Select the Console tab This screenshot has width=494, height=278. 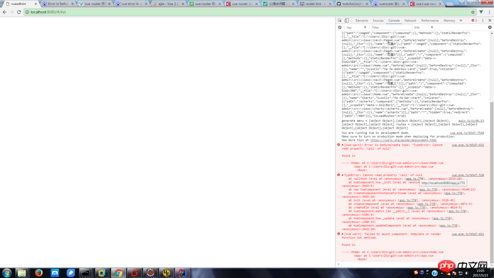coord(394,20)
